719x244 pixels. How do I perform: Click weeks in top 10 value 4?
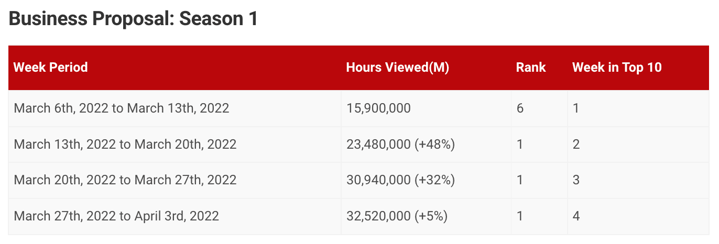(576, 216)
